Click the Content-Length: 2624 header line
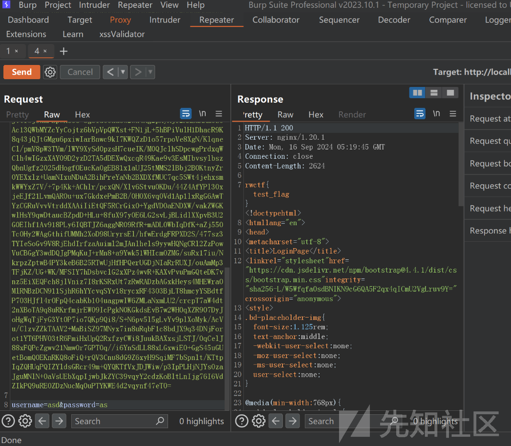This screenshot has height=446, width=511. (x=285, y=166)
